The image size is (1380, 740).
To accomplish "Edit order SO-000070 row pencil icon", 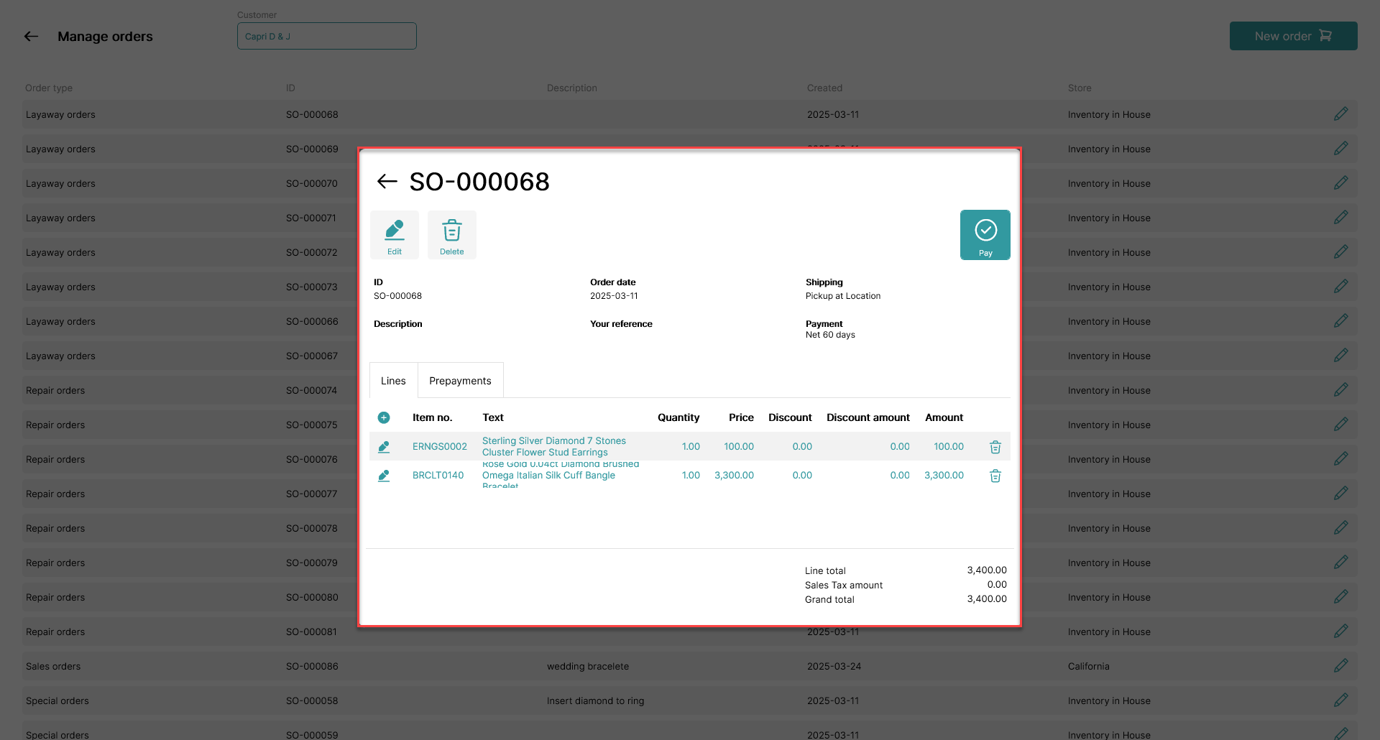I will coord(1341,183).
